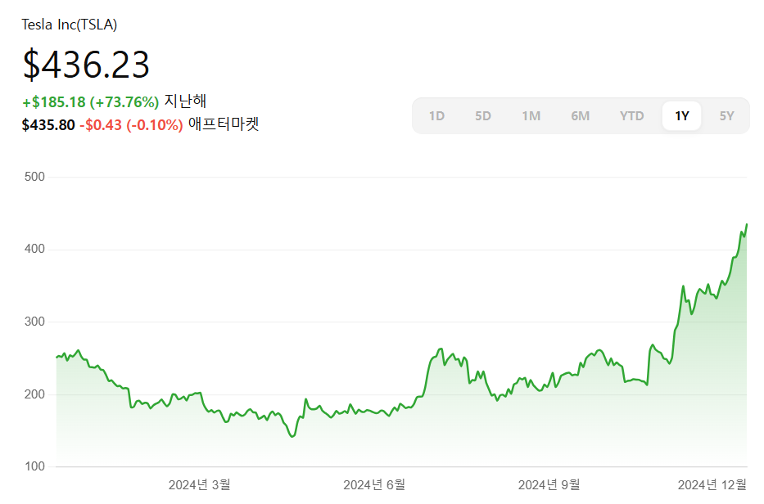Select the 1D time range tab
764x504 pixels.
[436, 116]
